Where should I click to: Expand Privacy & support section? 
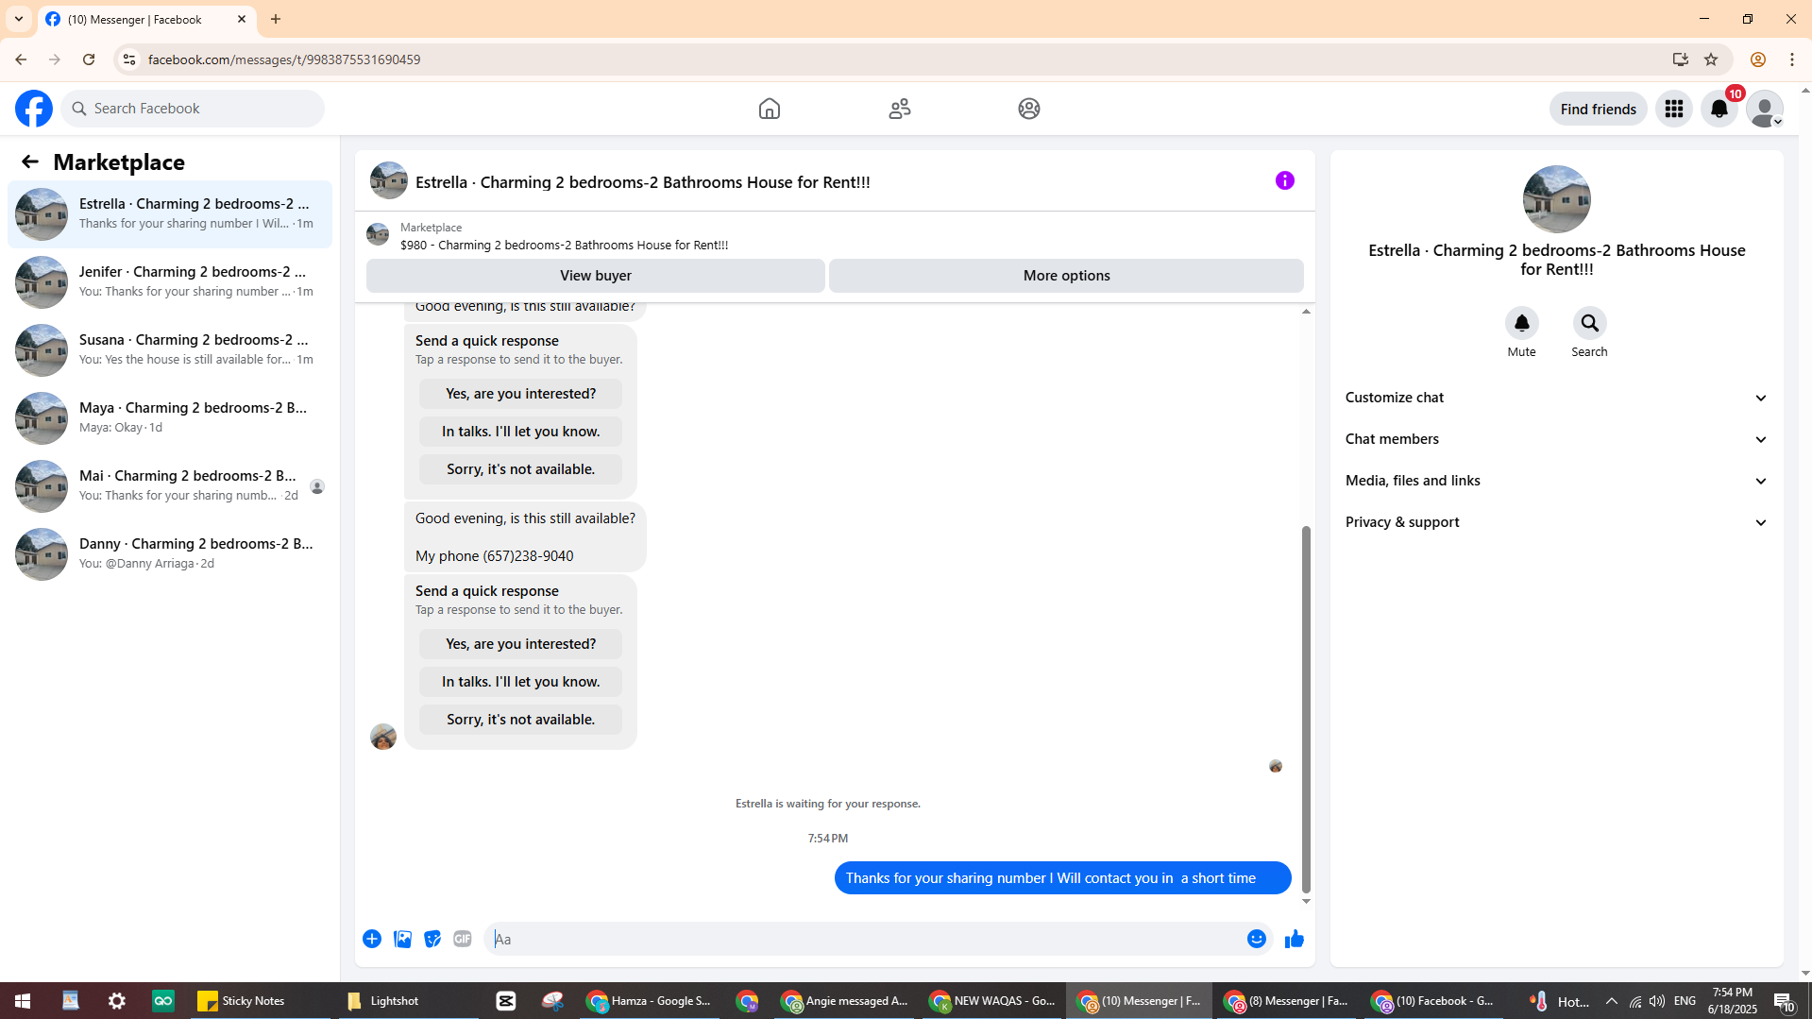point(1557,522)
